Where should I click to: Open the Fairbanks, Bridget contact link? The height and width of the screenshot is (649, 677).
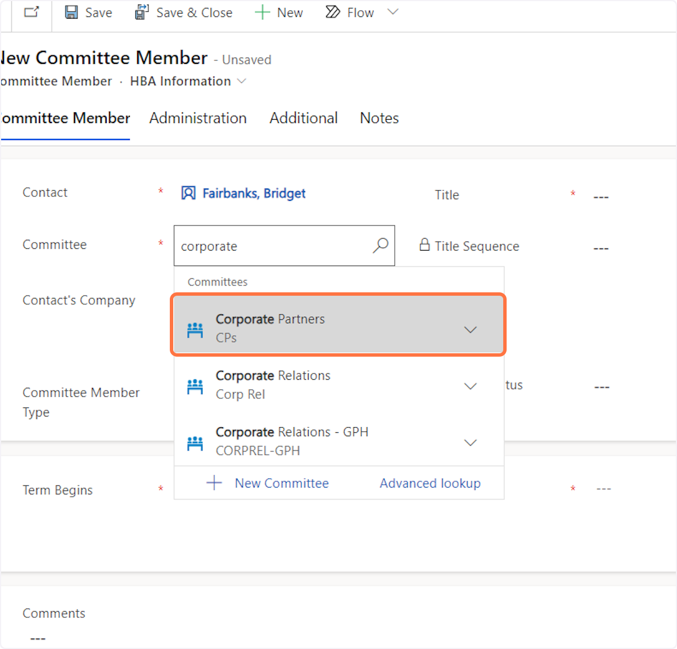[x=254, y=194]
